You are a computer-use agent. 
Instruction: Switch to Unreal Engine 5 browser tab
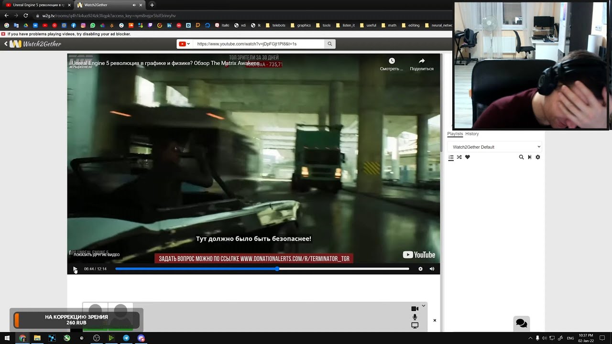pos(39,5)
